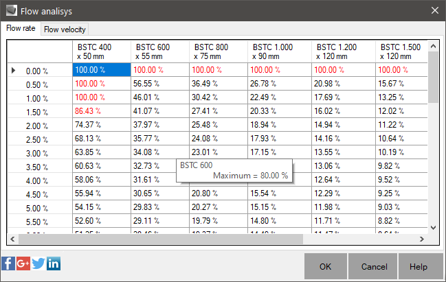
Task: Click the 15.67 % cell
Action: 401,84
